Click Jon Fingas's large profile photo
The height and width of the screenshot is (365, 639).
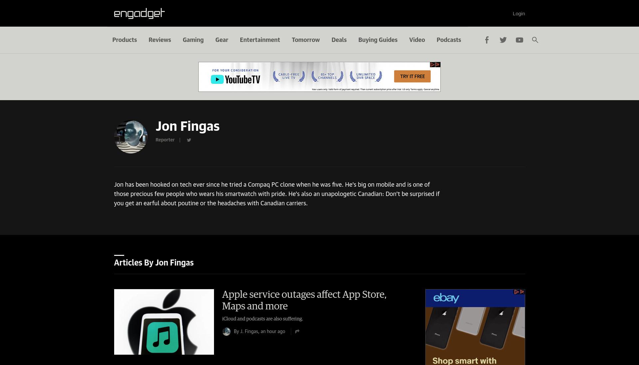point(131,137)
